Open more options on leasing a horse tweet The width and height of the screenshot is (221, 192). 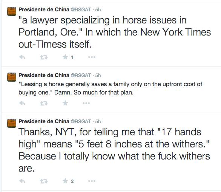pyautogui.click(x=86, y=103)
